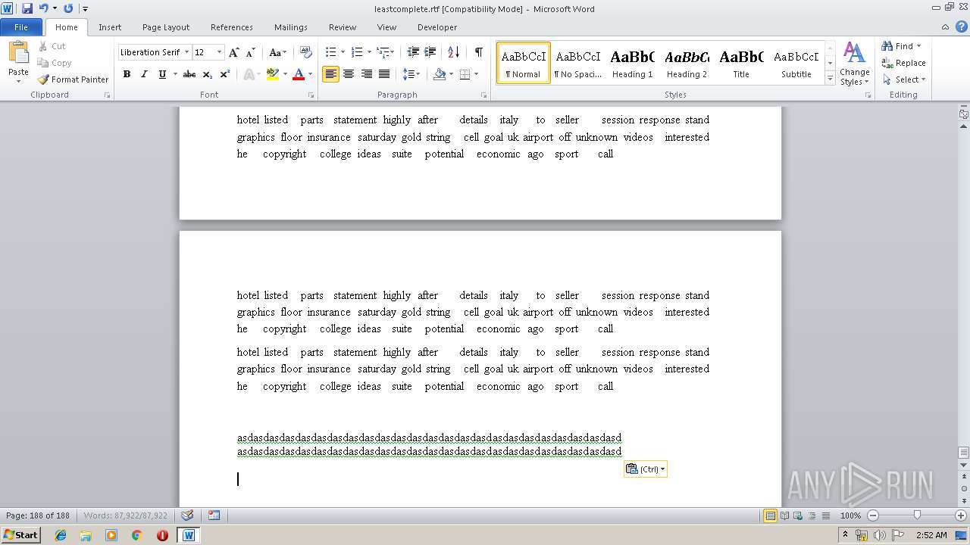Toggle Subscript formatting
970x545 pixels.
(x=208, y=74)
